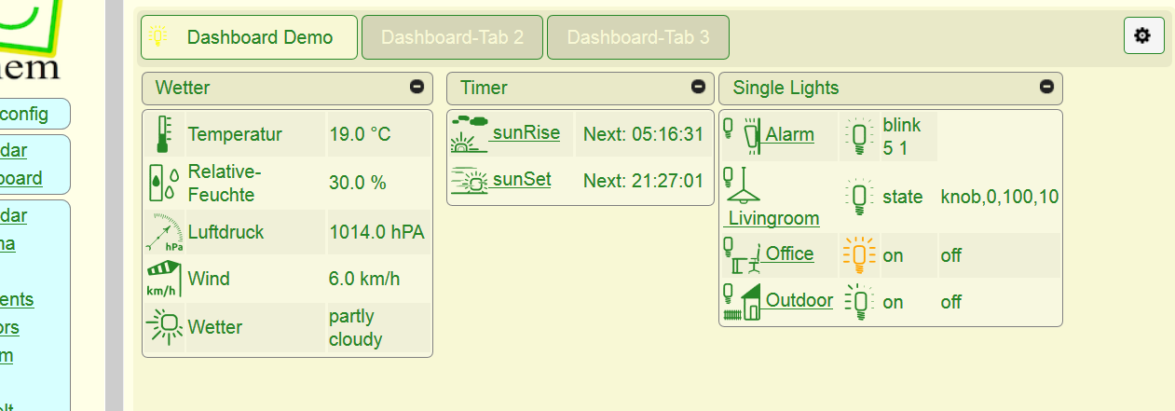Click the Luftdruck barometer gauge icon

(x=165, y=232)
